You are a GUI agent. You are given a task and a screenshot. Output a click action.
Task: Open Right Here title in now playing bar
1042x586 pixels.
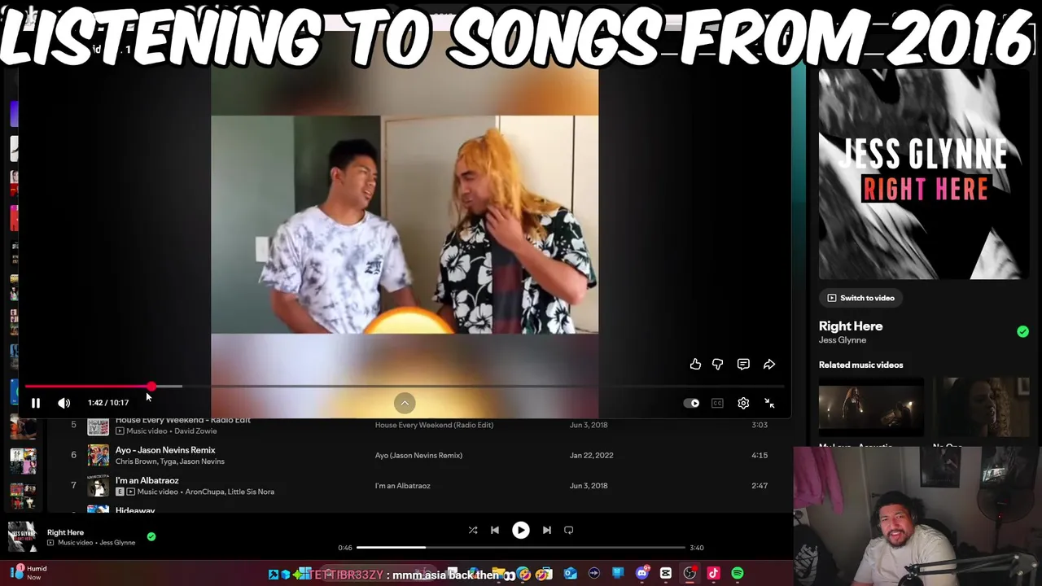click(65, 532)
